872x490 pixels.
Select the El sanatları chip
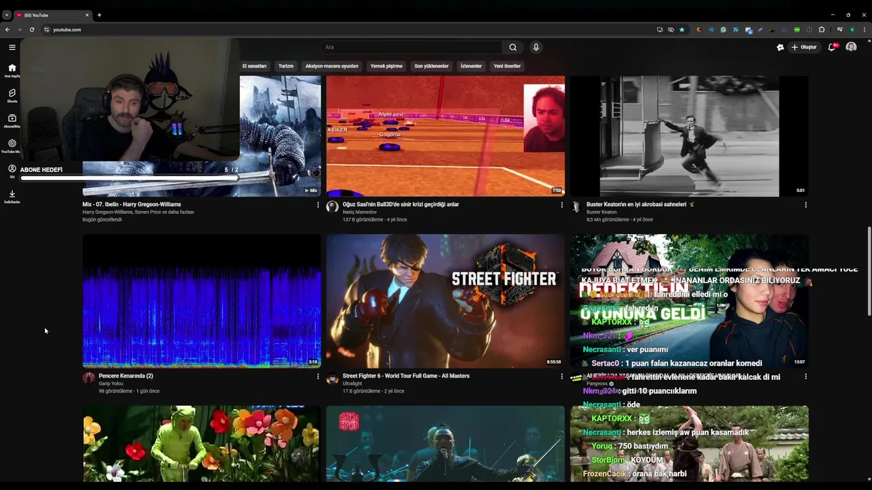[x=255, y=66]
